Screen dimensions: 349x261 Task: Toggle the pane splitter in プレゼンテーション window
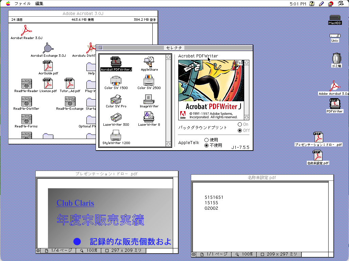point(38,250)
